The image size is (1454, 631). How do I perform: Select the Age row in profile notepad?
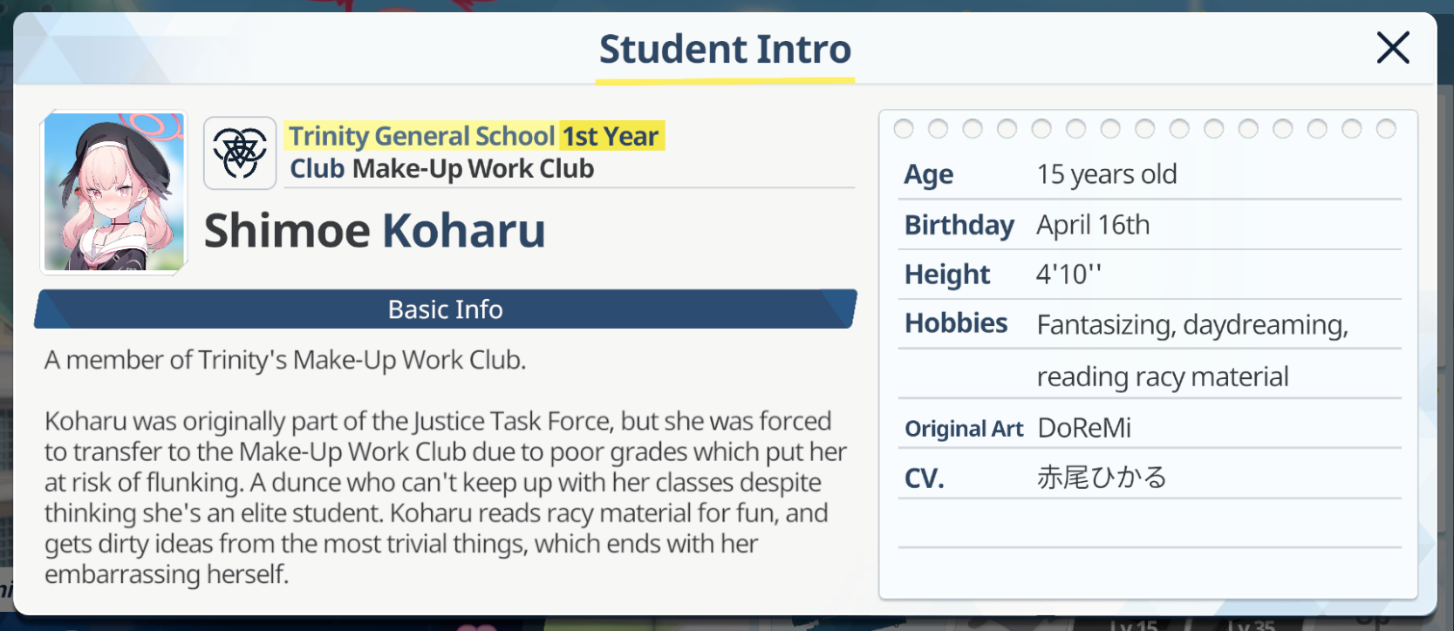point(1150,174)
